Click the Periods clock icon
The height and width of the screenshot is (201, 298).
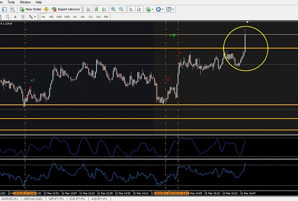[x=158, y=9]
